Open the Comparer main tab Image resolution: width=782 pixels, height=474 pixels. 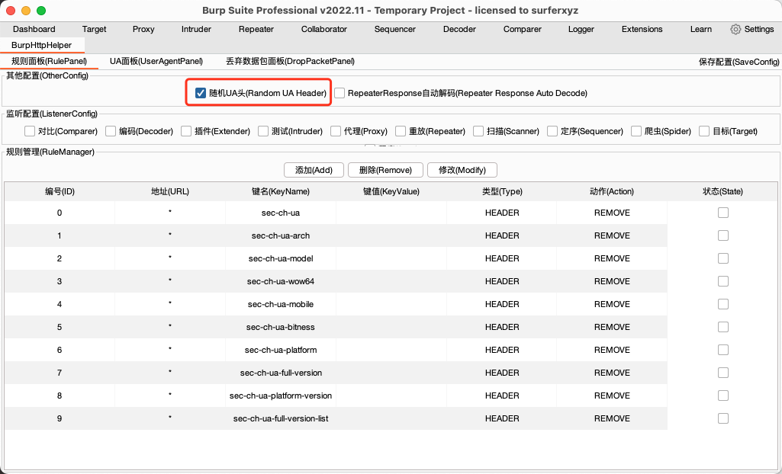522,30
